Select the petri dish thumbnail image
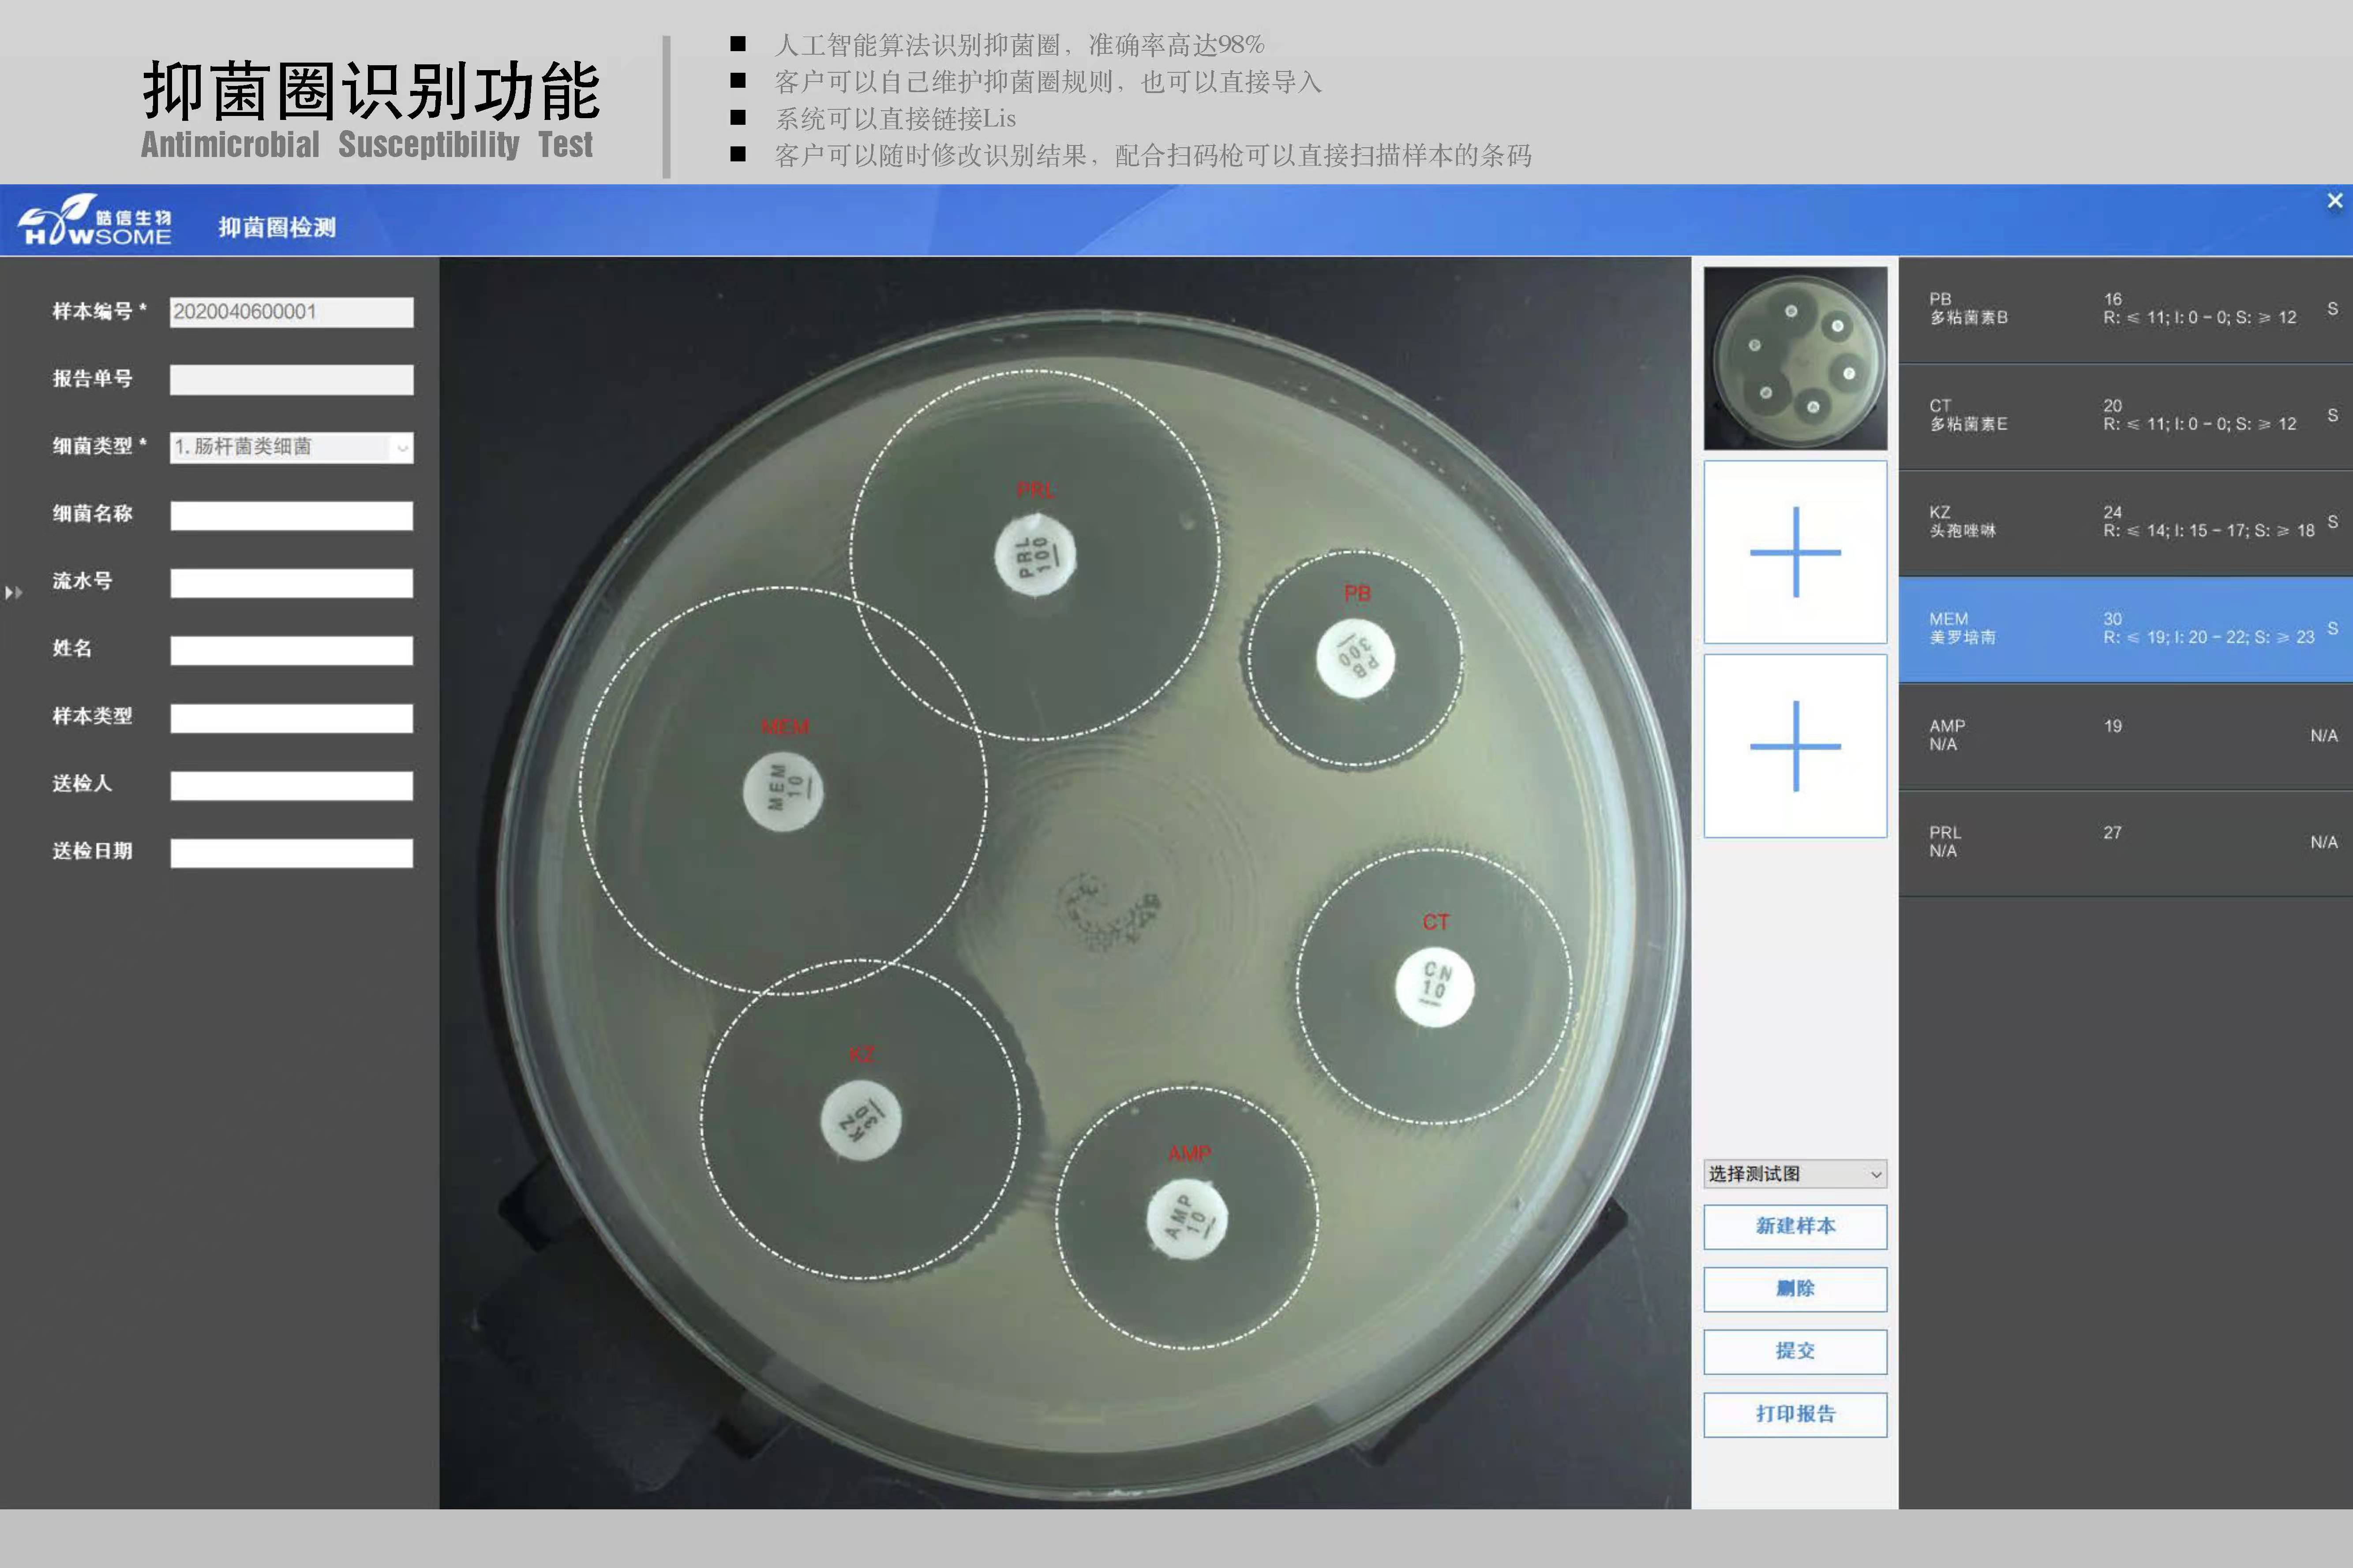This screenshot has height=1568, width=2353. coord(1795,358)
